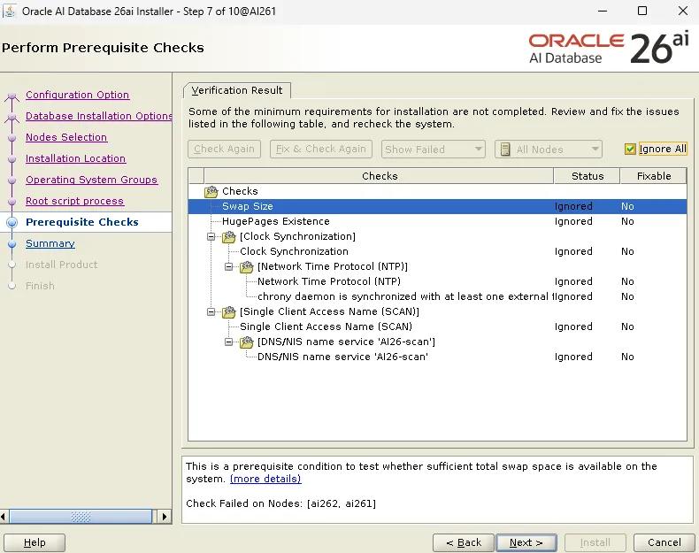The image size is (699, 553).
Task: Select the Verification Result tab
Action: coord(237,90)
